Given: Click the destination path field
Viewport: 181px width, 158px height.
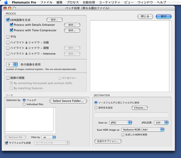Looking at the screenshot, I should pyautogui.click(x=131, y=114).
